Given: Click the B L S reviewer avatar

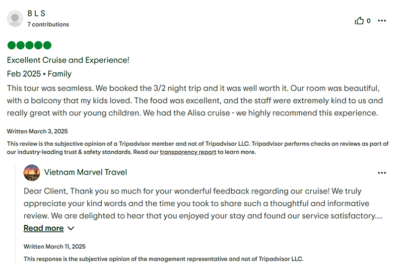Looking at the screenshot, I should [x=15, y=18].
